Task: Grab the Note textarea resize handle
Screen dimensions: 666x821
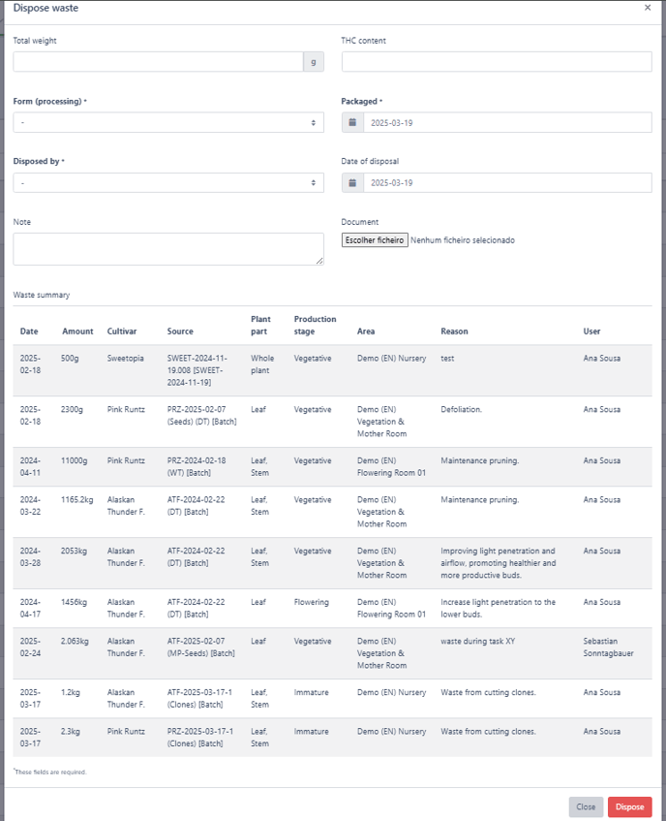Action: pos(319,261)
